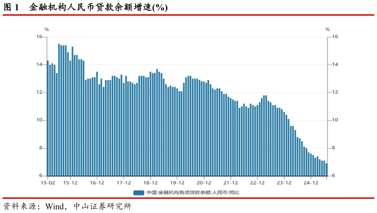Click the 17-12 date label
Screen dimensions: 377x213
[123, 182]
